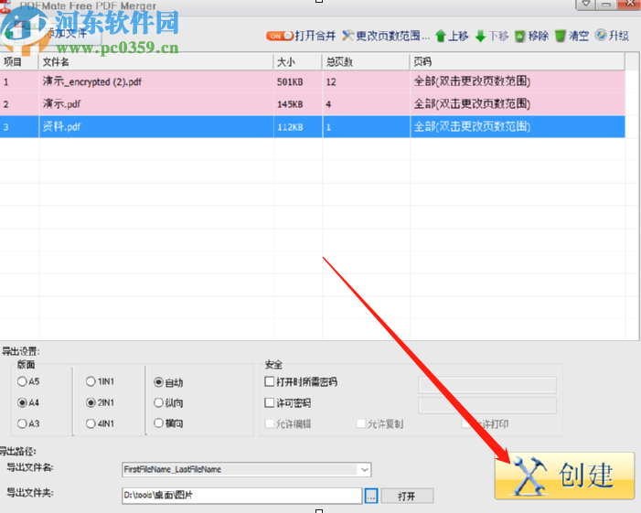Click the 大小 column header
Screen dimensions: 641x513
click(x=297, y=61)
